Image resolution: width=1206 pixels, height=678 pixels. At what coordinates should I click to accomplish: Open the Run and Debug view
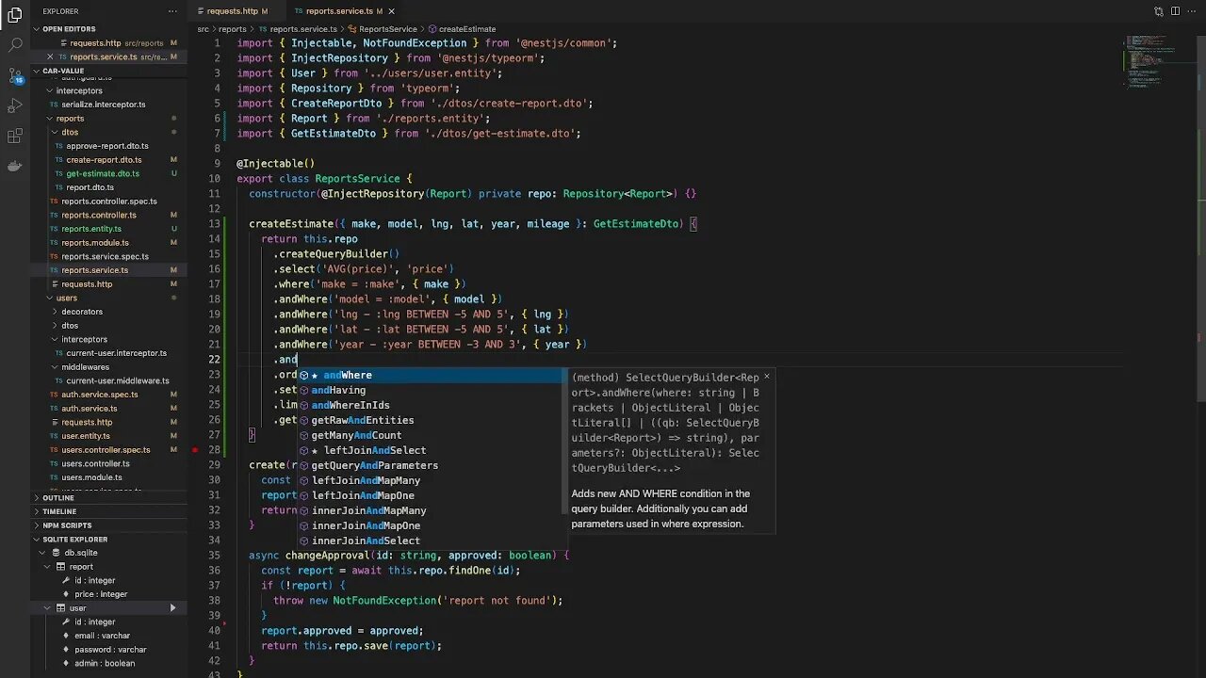15,105
